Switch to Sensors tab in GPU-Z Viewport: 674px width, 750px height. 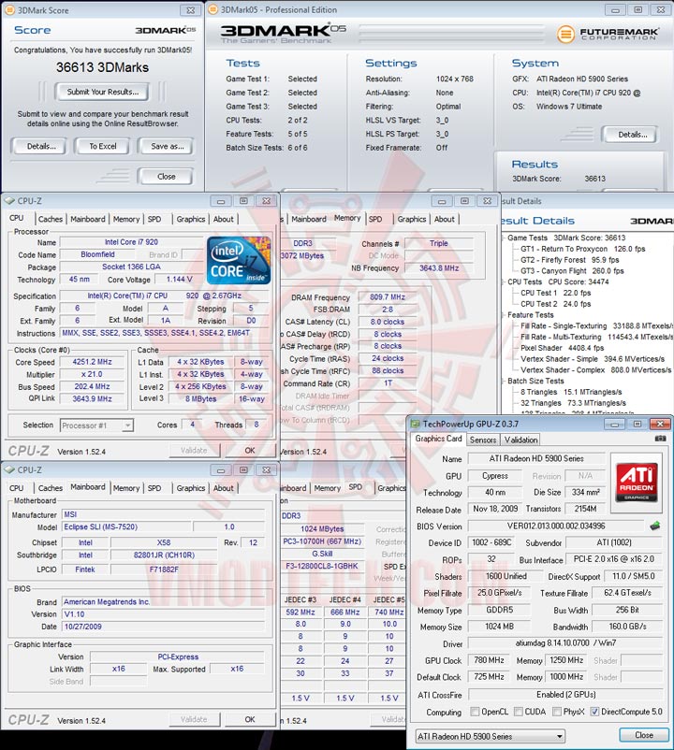[482, 440]
